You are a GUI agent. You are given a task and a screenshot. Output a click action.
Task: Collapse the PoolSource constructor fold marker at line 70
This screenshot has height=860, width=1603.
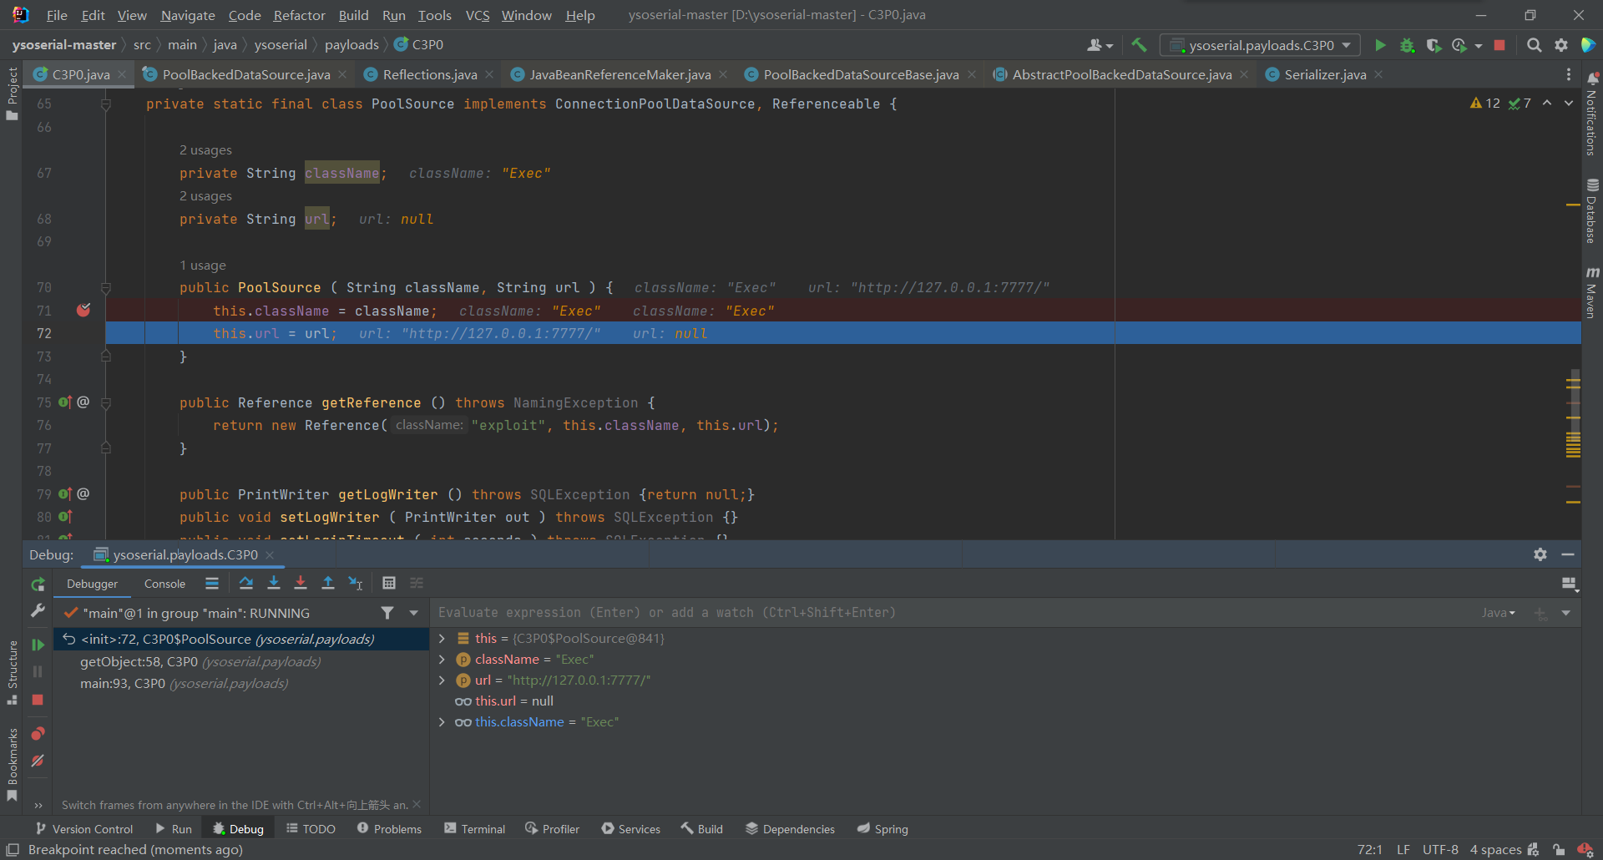coord(106,288)
